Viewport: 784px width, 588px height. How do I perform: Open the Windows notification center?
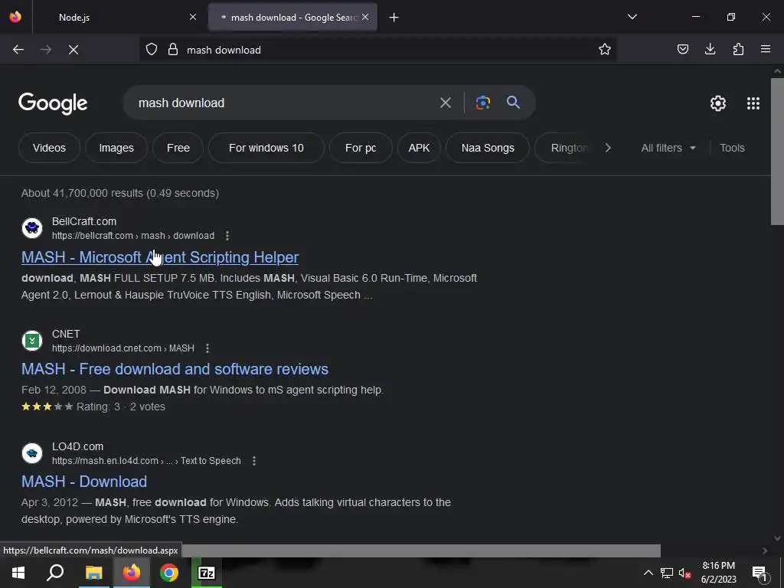[x=760, y=573]
